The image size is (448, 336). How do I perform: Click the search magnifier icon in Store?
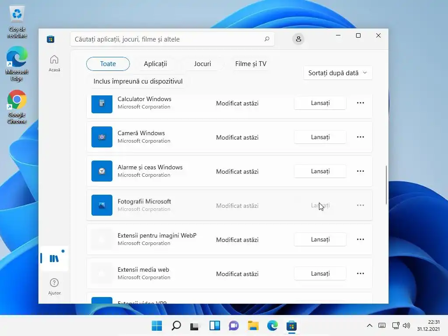(267, 39)
